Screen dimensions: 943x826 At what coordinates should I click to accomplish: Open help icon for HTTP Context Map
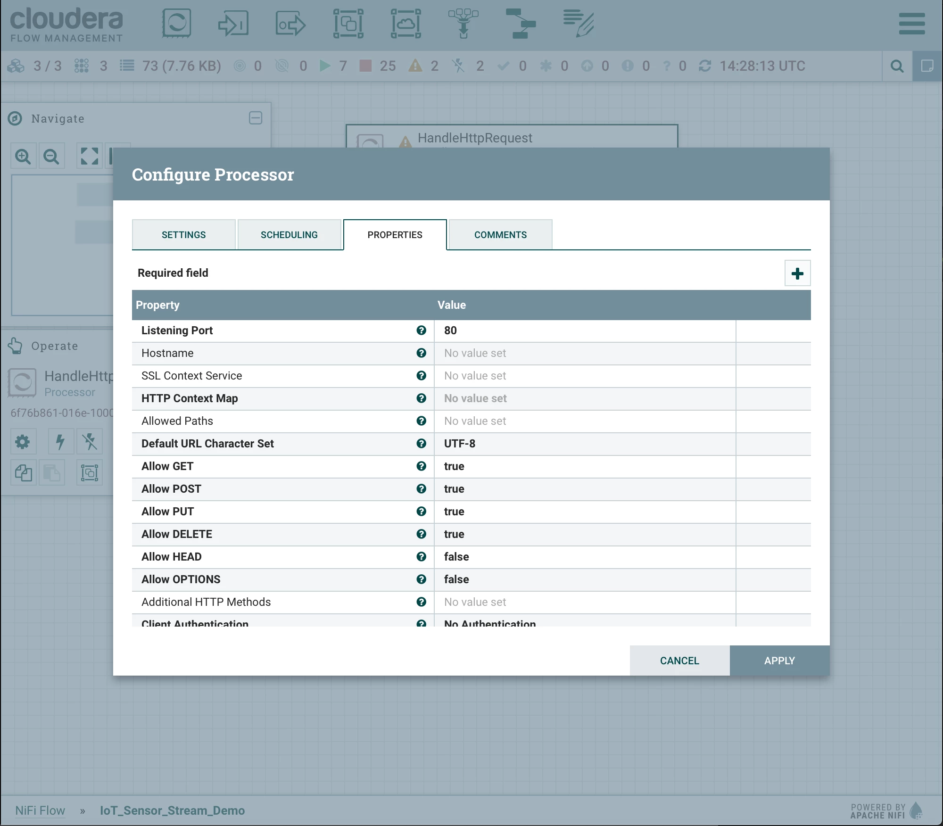pos(422,398)
